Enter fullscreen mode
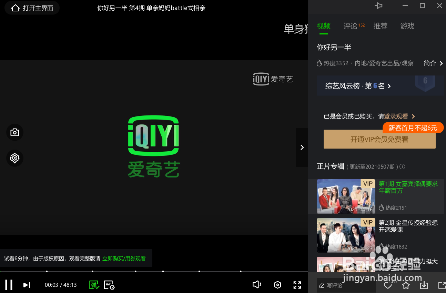 pos(297,285)
